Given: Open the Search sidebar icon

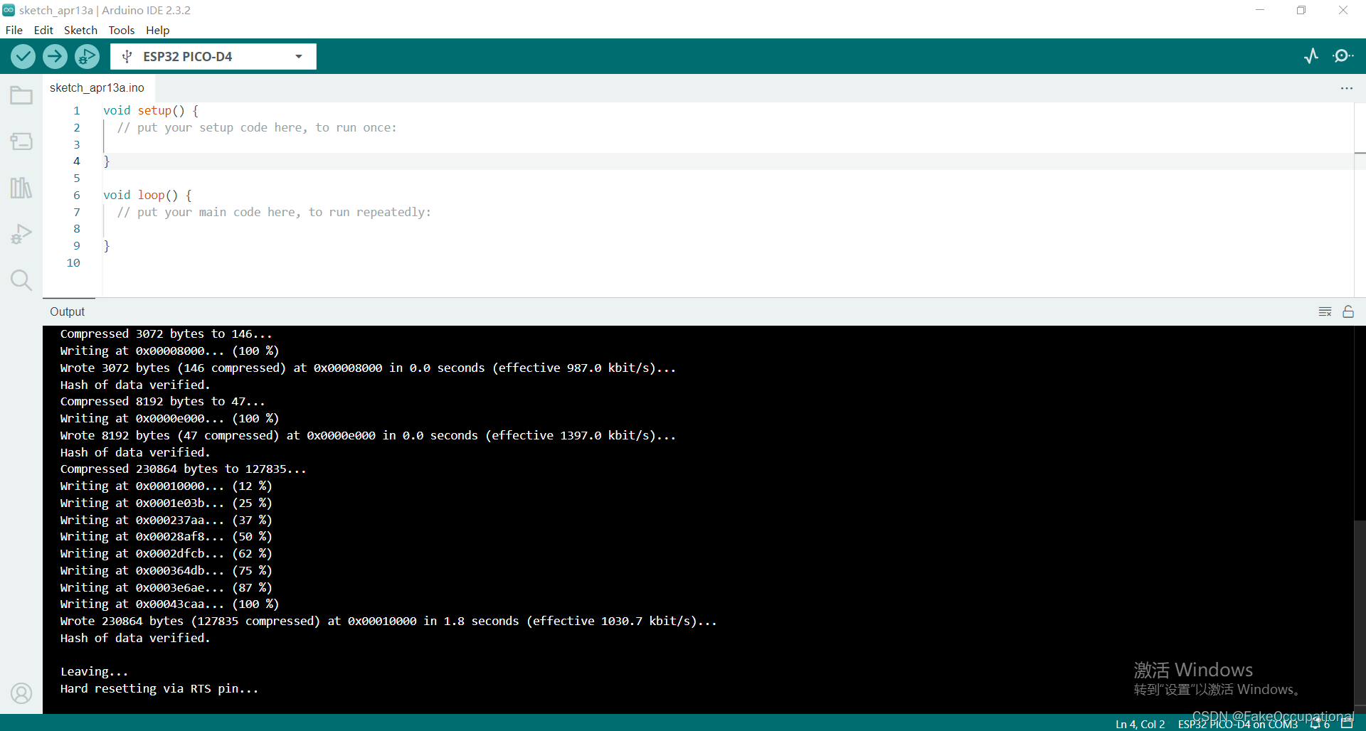Looking at the screenshot, I should point(21,280).
